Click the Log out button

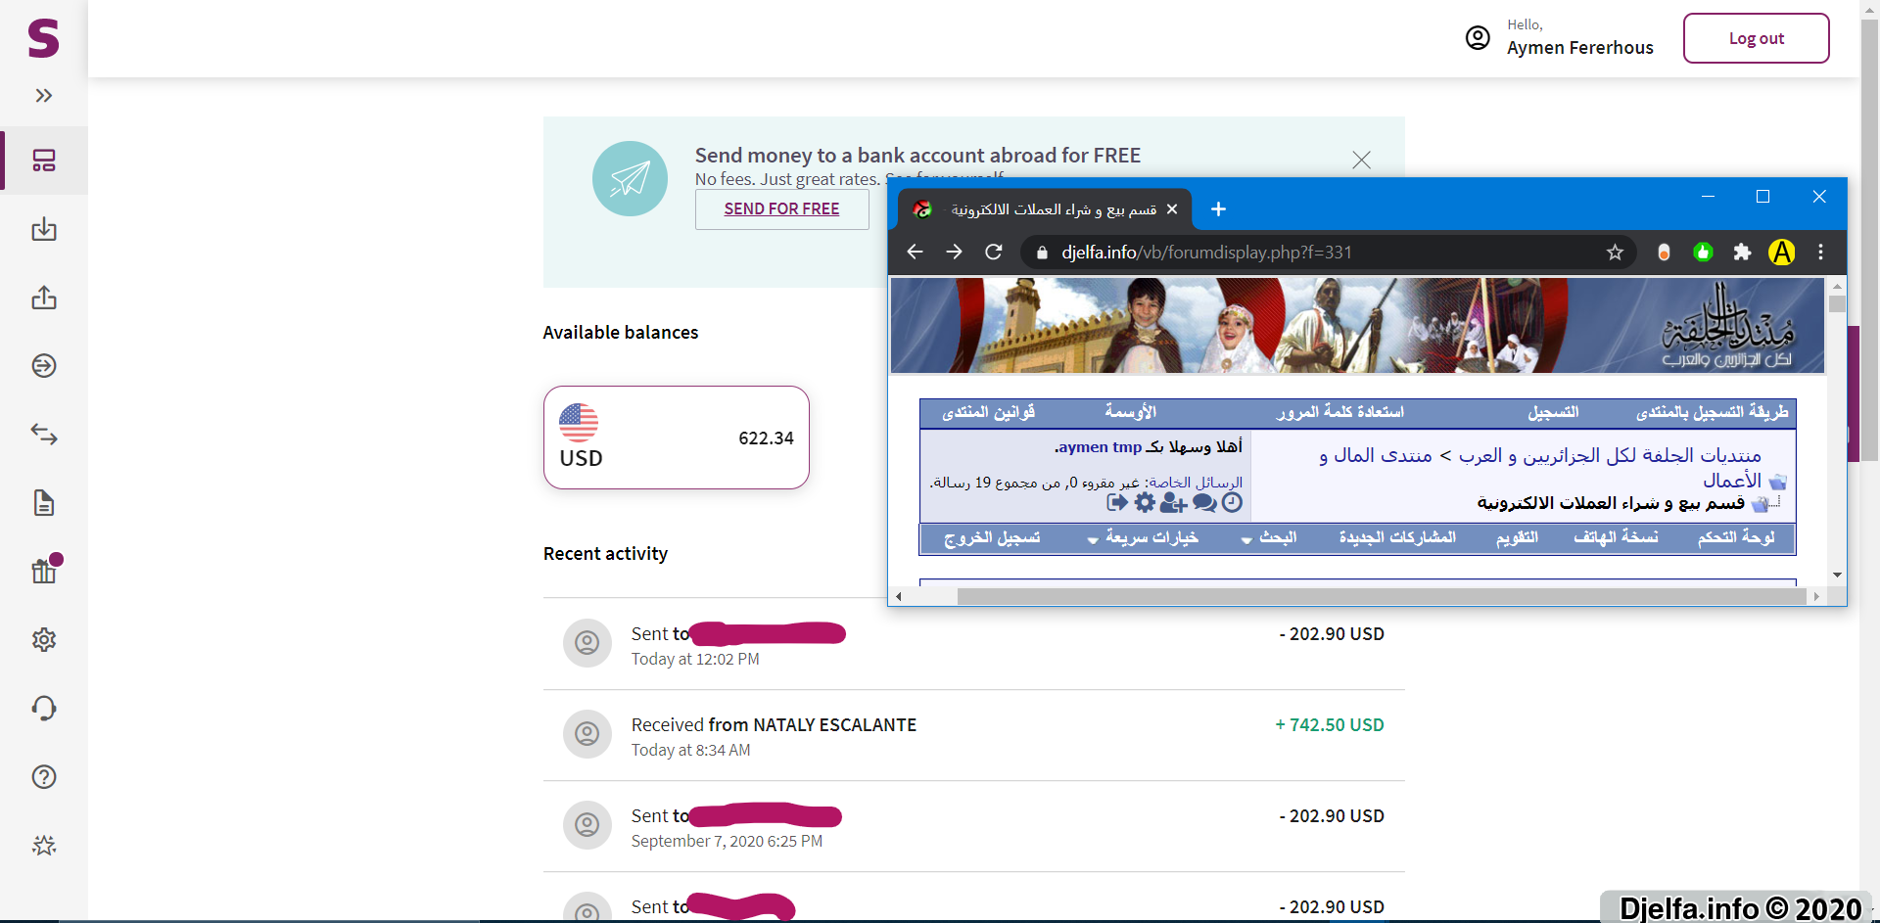tap(1756, 38)
